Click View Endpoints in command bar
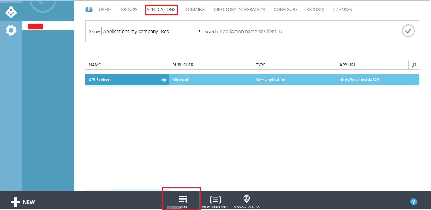Image resolution: width=431 pixels, height=210 pixels. (215, 202)
